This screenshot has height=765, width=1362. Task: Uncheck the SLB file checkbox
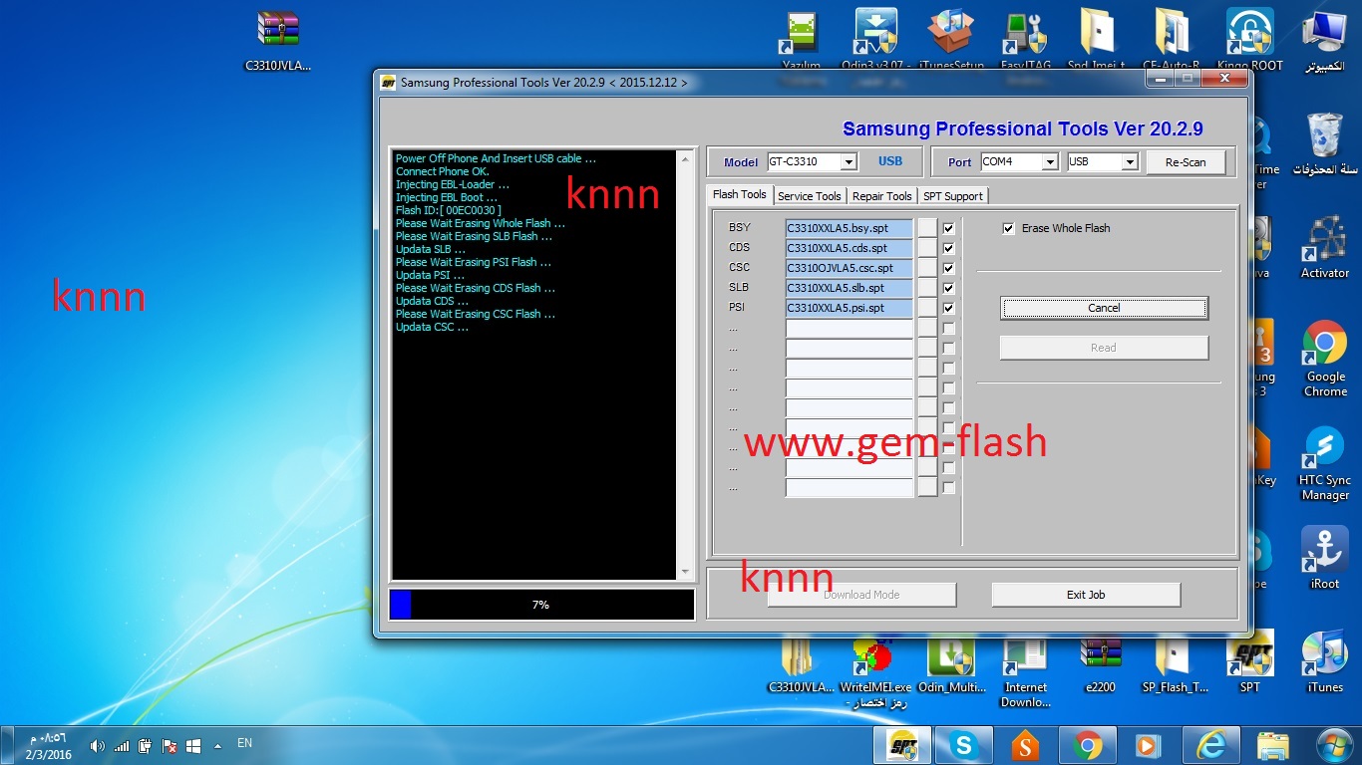coord(948,288)
